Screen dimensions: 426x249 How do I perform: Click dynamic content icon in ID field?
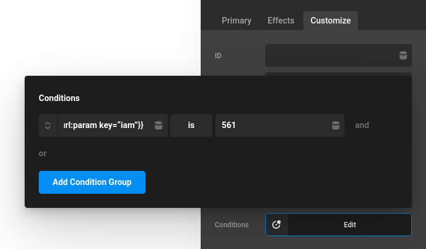[403, 56]
